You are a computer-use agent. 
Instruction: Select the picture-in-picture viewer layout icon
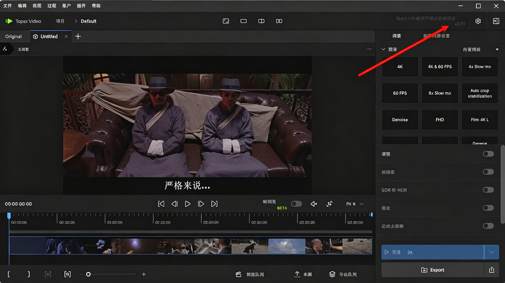coord(226,21)
